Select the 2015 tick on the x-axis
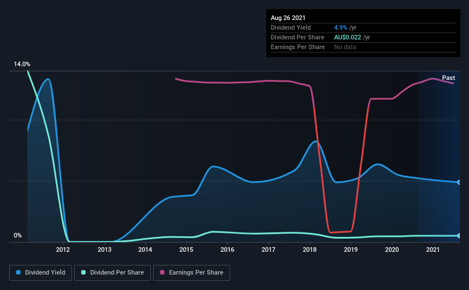Screen dimensions: 469x290 pos(186,249)
